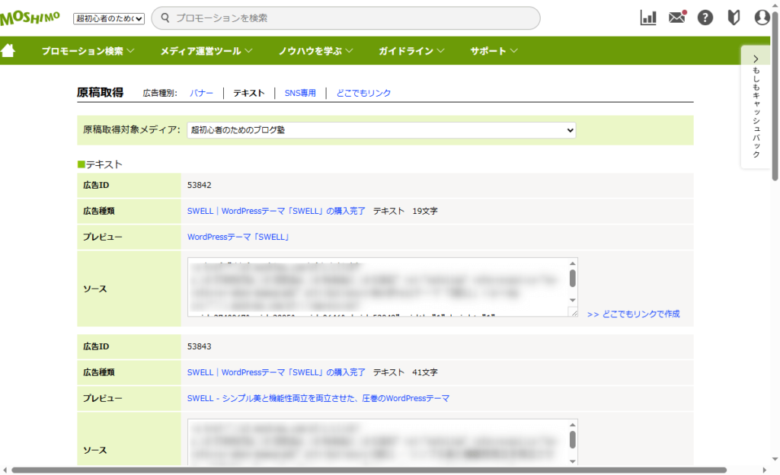Open the 原稿取得対象メディア dropdown
780x475 pixels.
pyautogui.click(x=382, y=130)
